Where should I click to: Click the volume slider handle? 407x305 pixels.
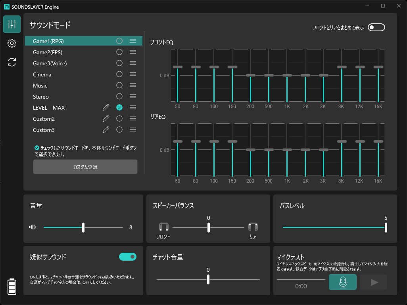point(83,227)
